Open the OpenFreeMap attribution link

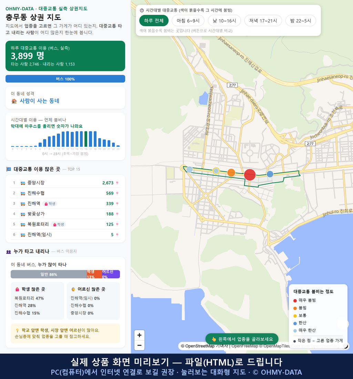pos(245,346)
